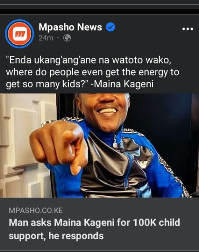Open the Mpasho News page name
199x252 pixels.
click(x=70, y=27)
